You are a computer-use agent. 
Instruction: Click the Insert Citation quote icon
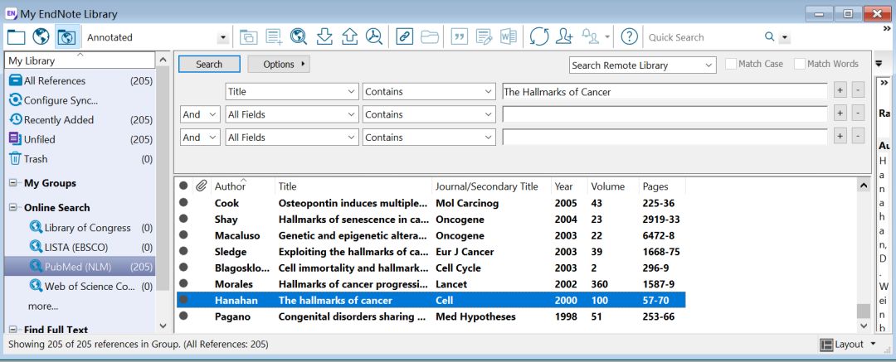point(459,37)
